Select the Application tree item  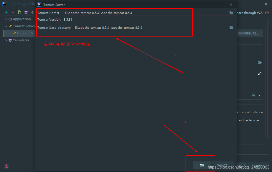click(22, 19)
